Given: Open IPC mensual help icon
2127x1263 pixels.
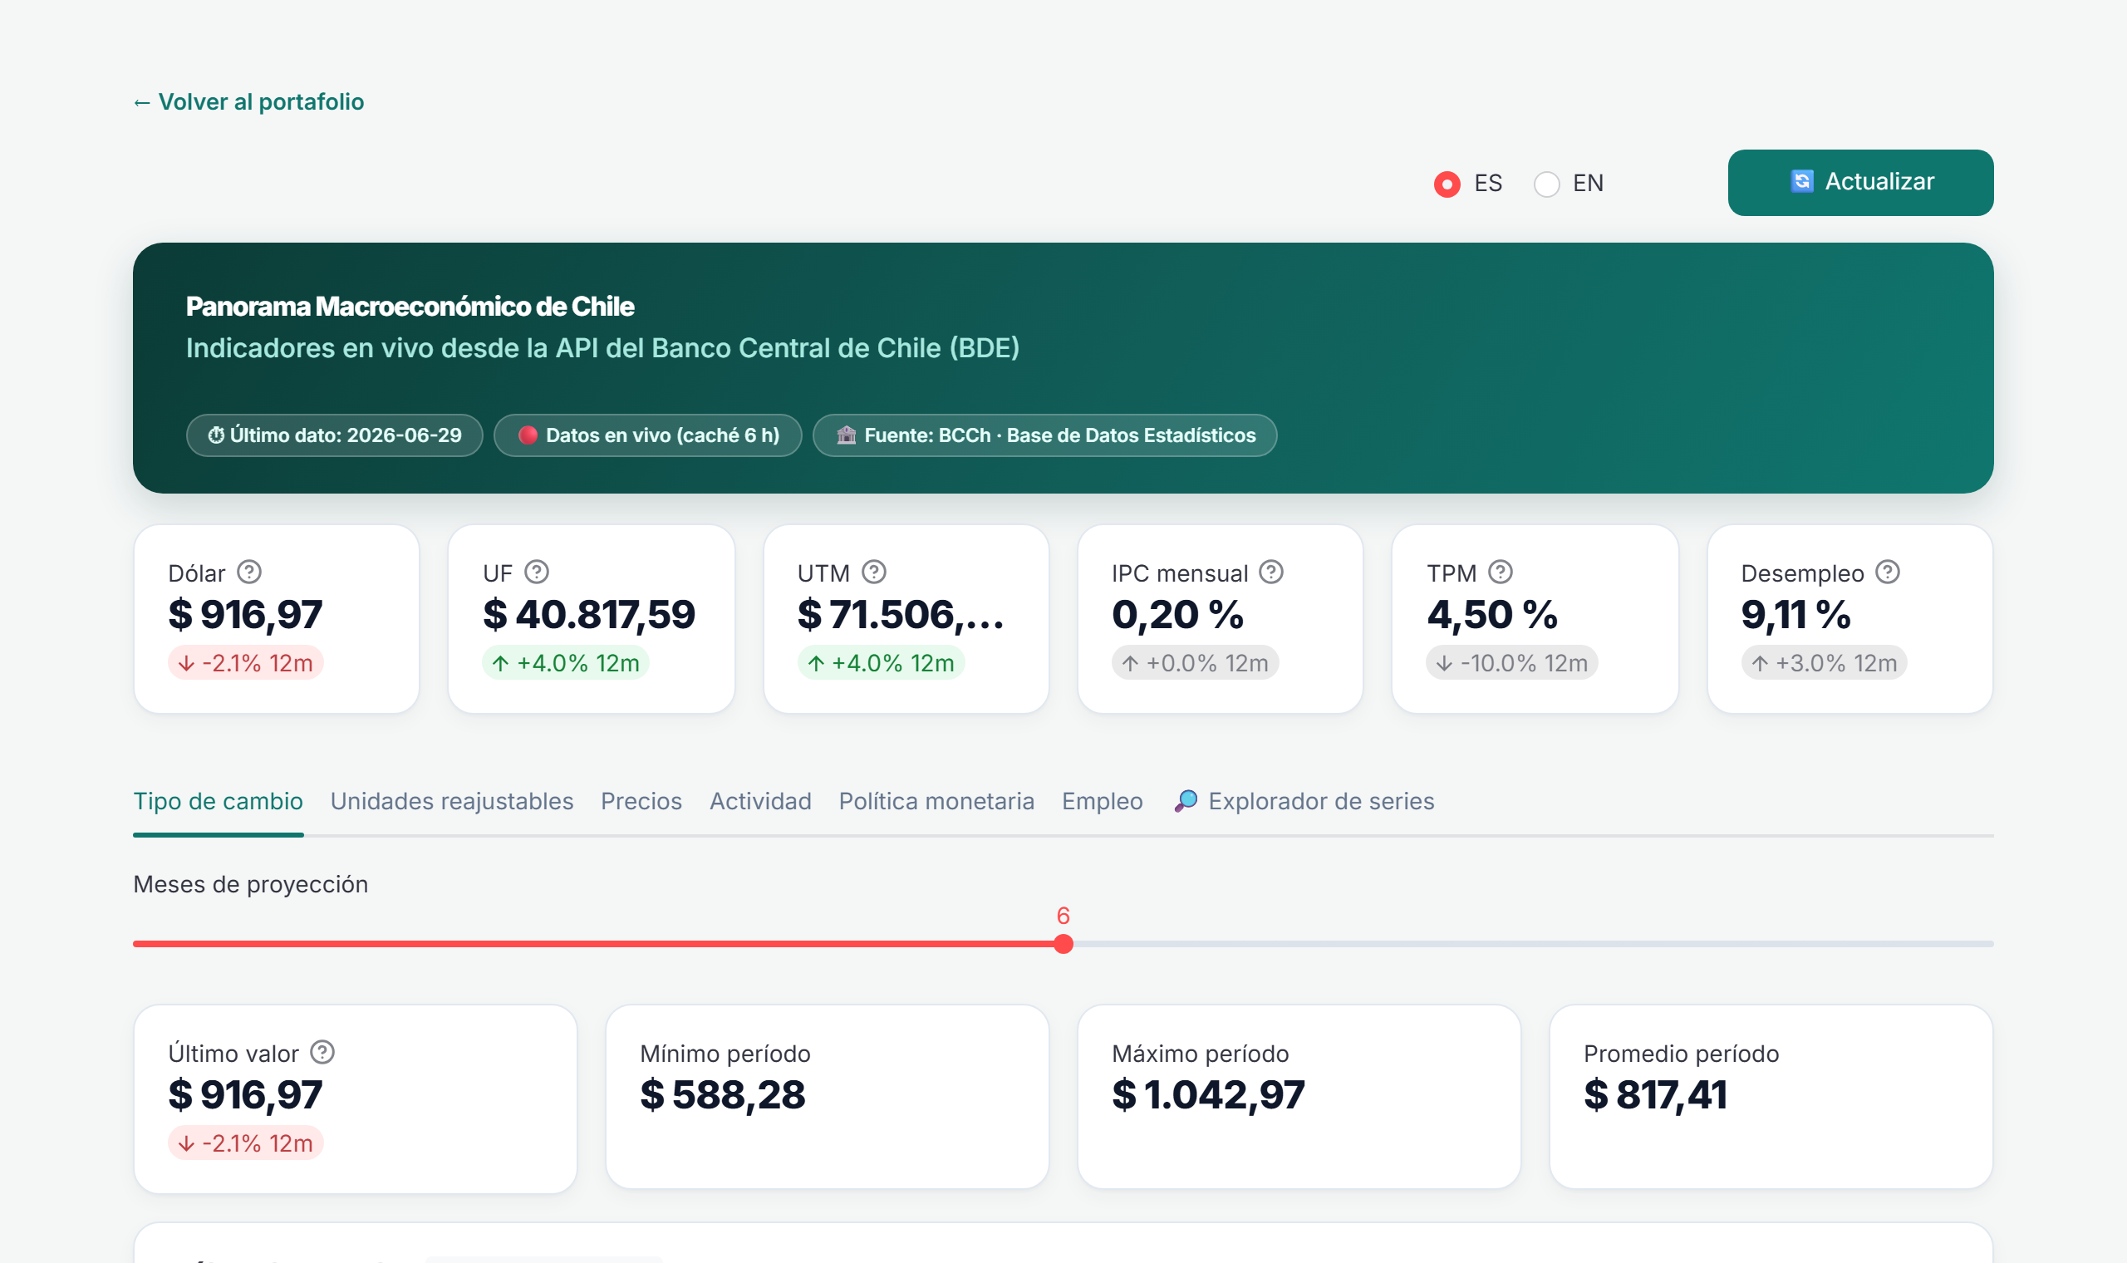Looking at the screenshot, I should pos(1272,572).
